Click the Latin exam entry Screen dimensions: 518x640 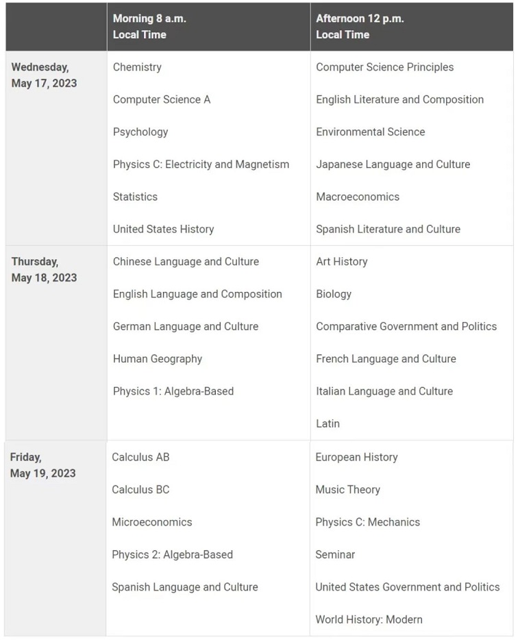pyautogui.click(x=328, y=423)
